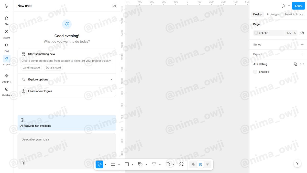
Task: Switch to the Design tab
Action: pos(258,14)
